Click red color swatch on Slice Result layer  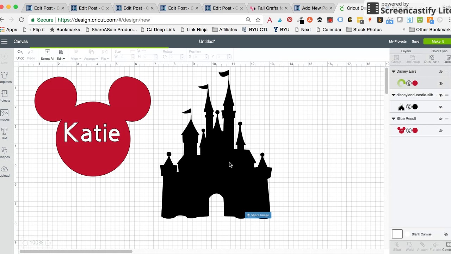415,131
